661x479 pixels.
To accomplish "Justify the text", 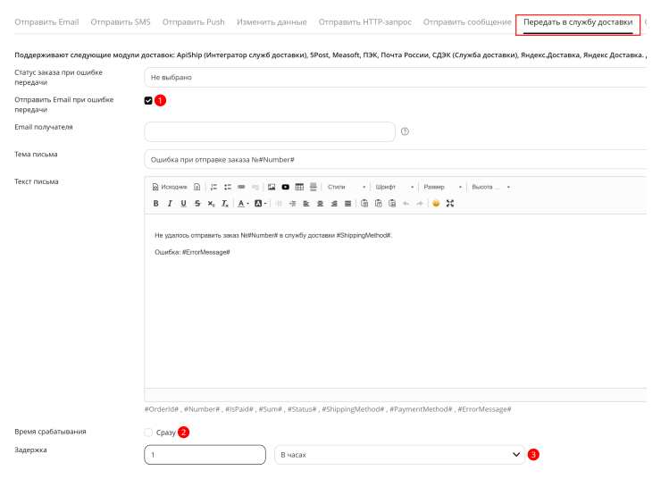I will (x=347, y=203).
